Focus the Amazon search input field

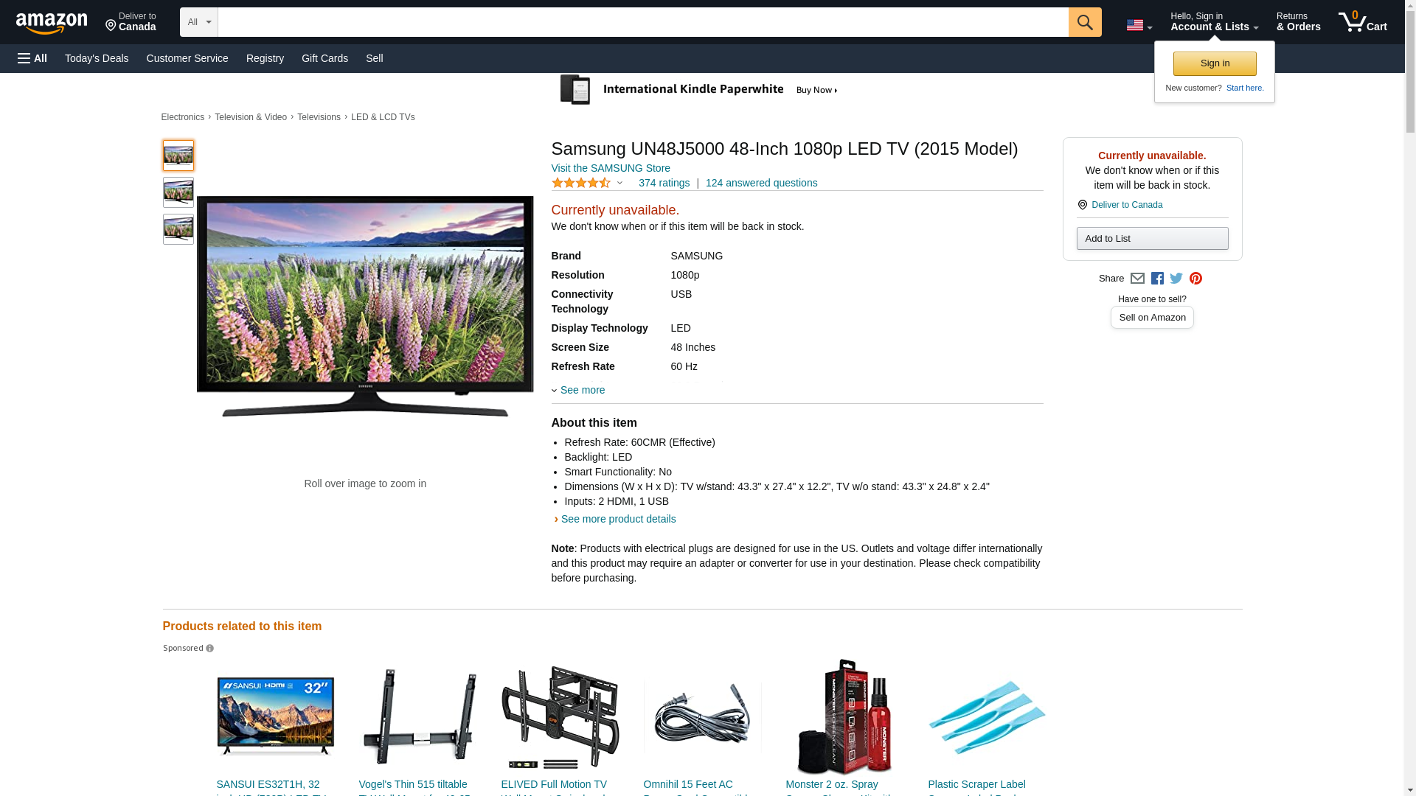643,22
